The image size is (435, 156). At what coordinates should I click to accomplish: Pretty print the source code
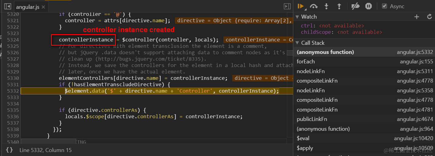pos(9,150)
